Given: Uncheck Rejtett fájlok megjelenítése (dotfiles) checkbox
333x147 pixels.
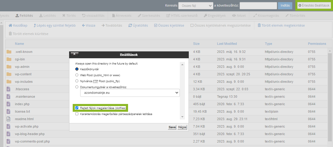Looking at the screenshot, I should coord(77,108).
